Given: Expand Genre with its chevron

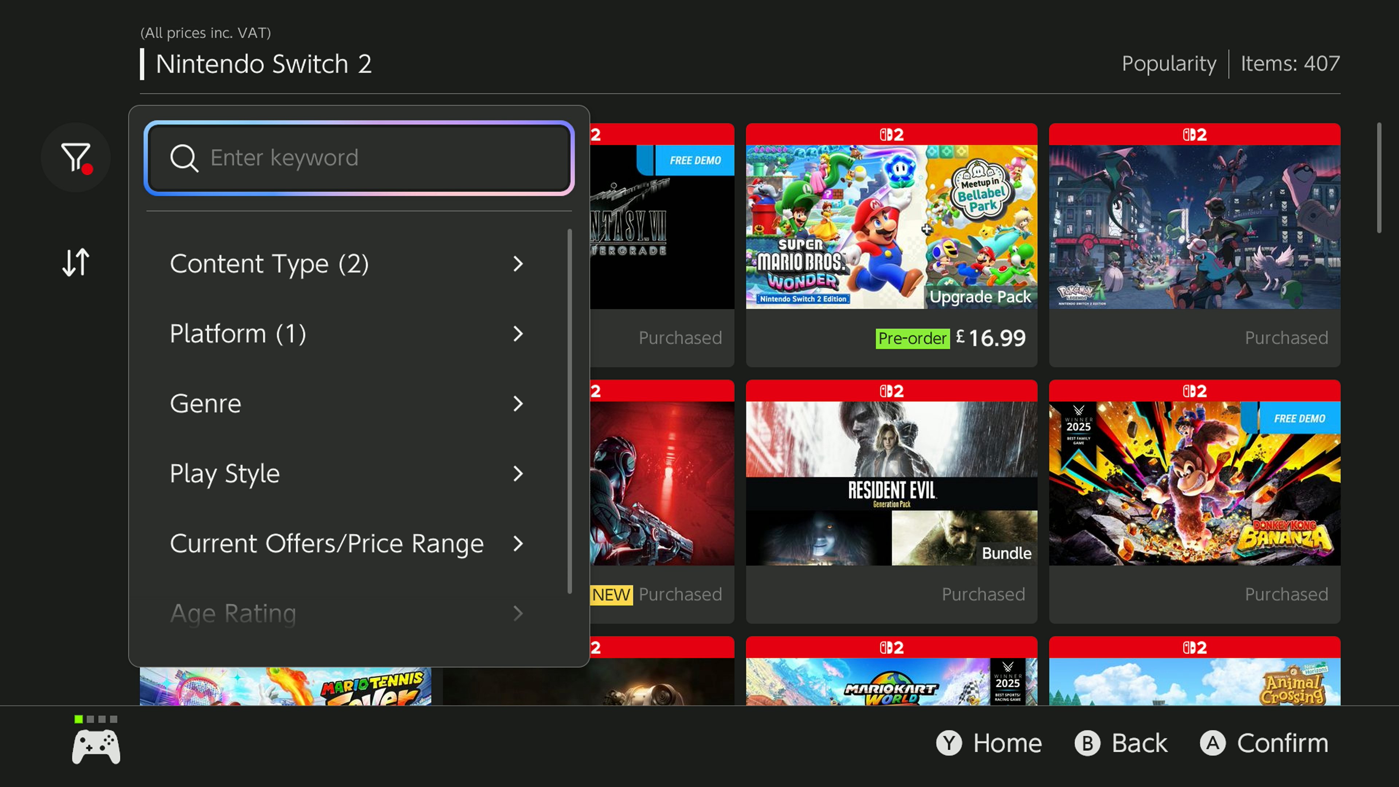Looking at the screenshot, I should tap(518, 404).
